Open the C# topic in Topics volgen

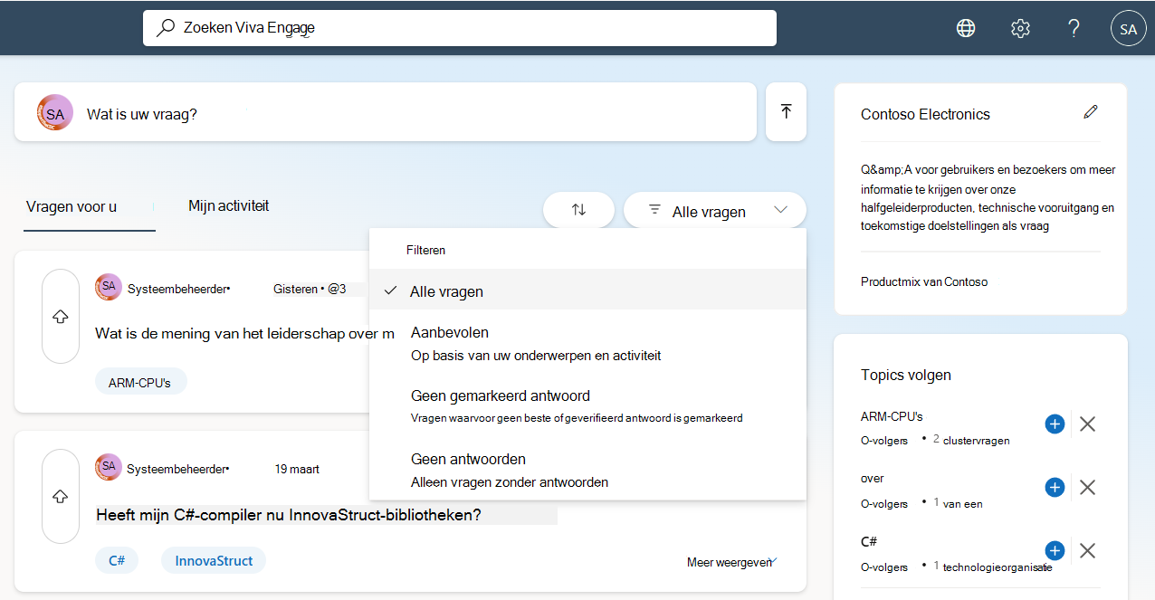[x=869, y=541]
